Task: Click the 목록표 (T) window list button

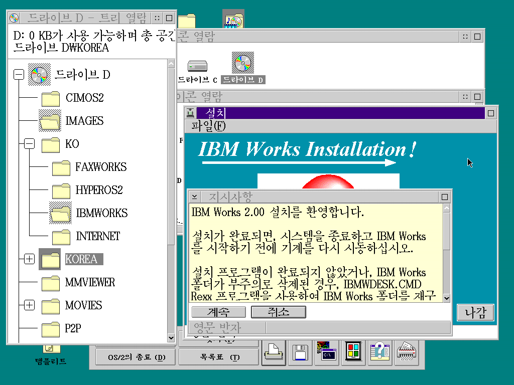Action: pos(219,357)
